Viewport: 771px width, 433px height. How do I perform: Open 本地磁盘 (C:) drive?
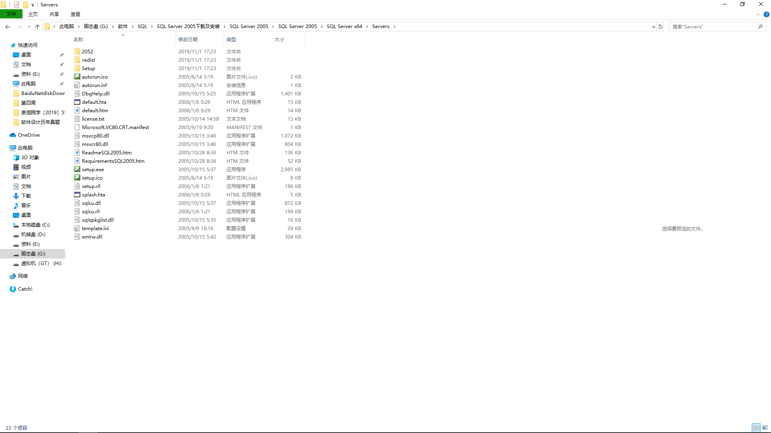(35, 225)
